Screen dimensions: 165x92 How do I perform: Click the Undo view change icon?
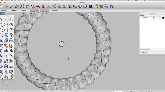point(33,6)
